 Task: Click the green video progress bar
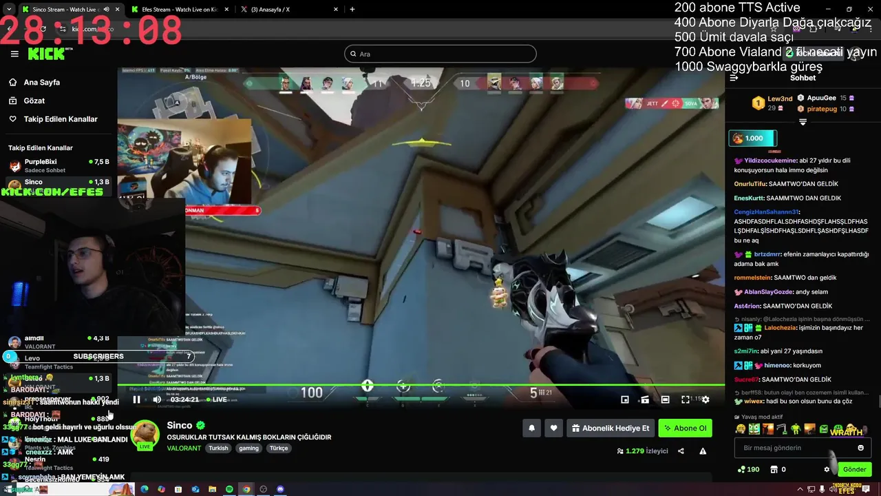click(x=421, y=384)
